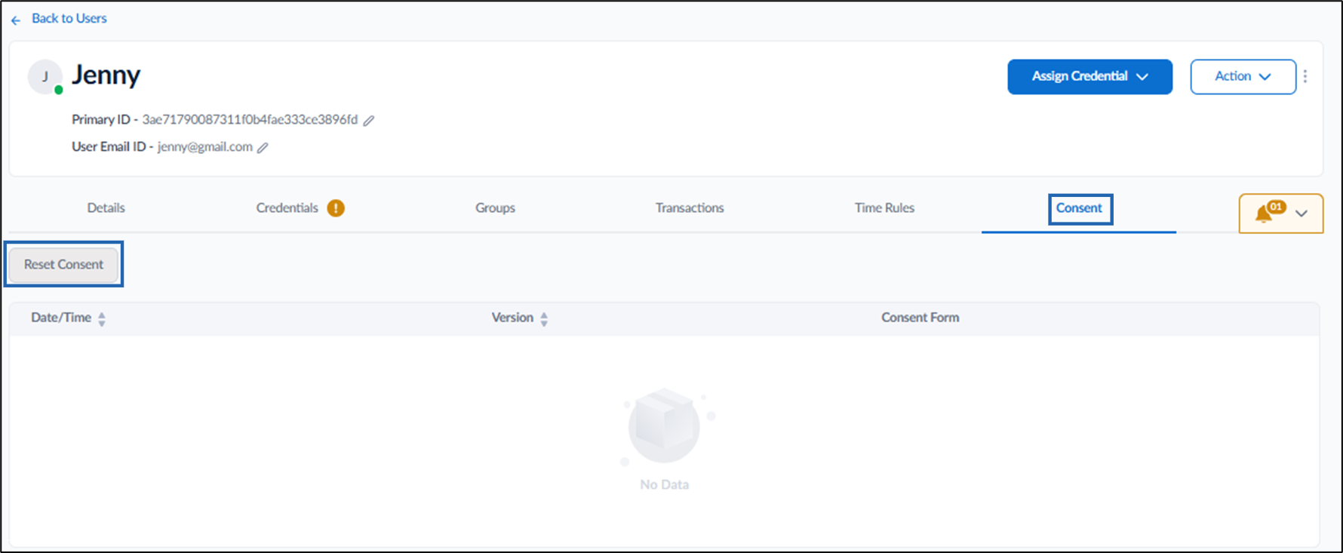Viewport: 1343px width, 553px height.
Task: Click the Reset Consent button
Action: point(63,264)
